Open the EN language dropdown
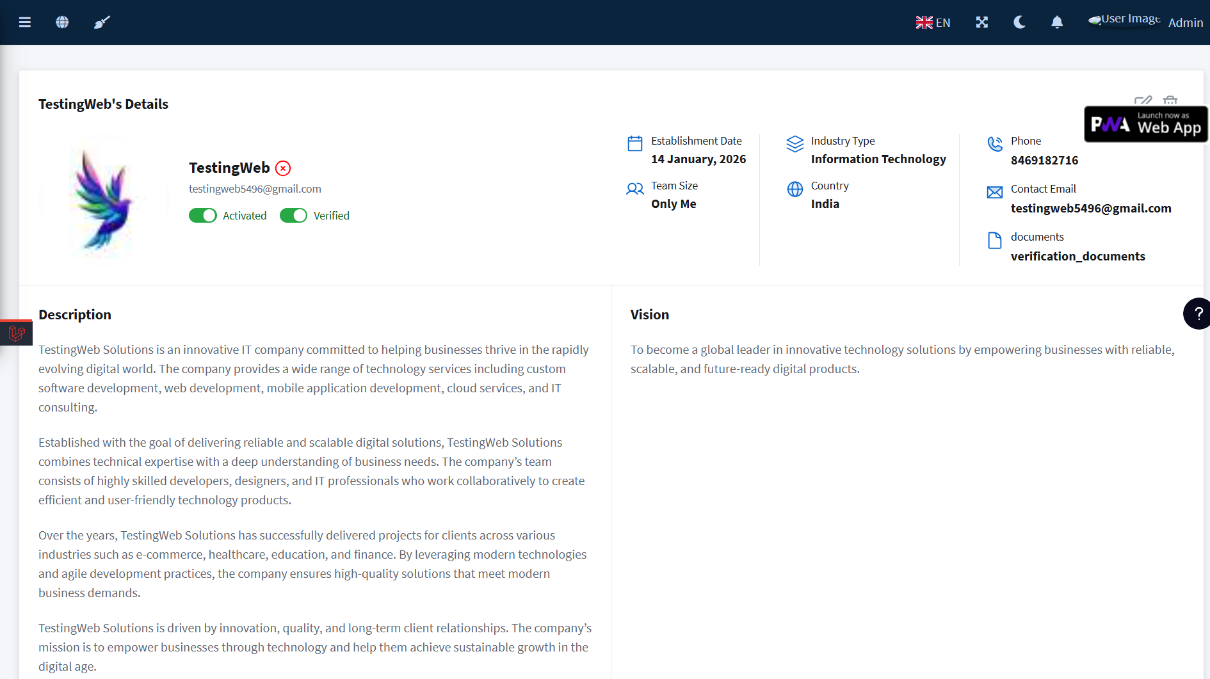 point(933,22)
